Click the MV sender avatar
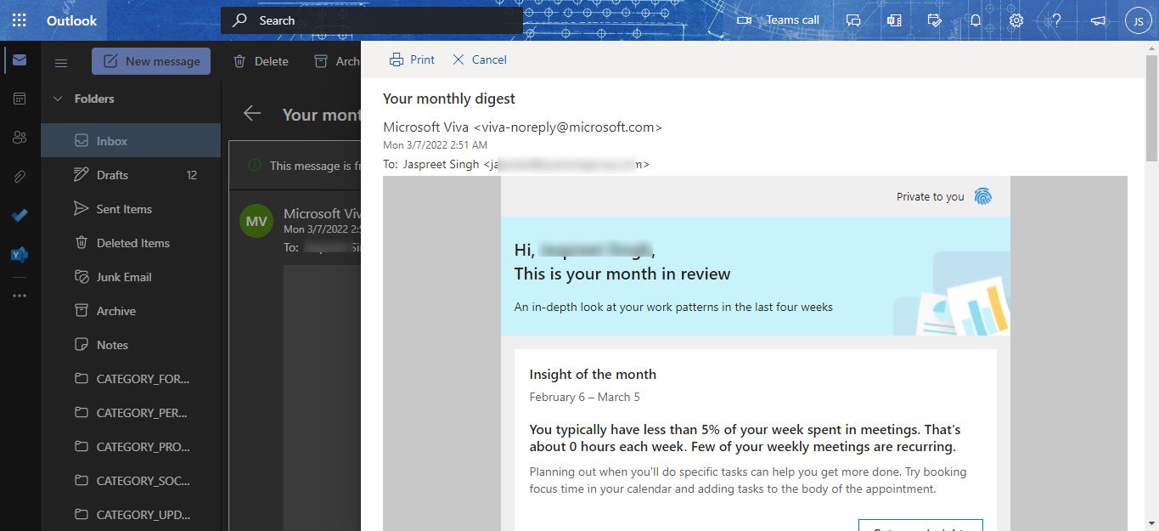Viewport: 1159px width, 531px height. pyautogui.click(x=256, y=221)
